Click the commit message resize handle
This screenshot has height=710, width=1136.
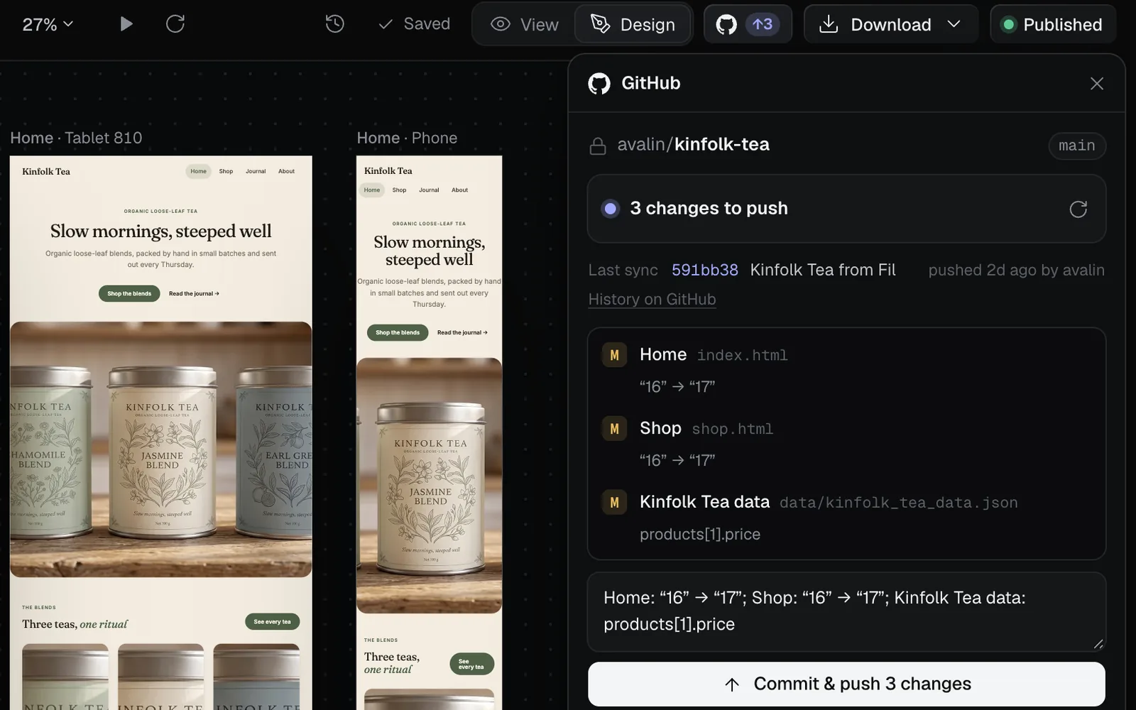point(1098,644)
